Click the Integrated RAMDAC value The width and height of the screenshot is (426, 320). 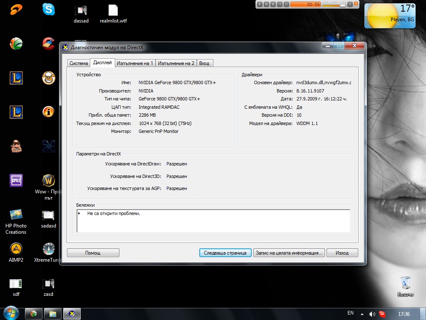(x=159, y=107)
